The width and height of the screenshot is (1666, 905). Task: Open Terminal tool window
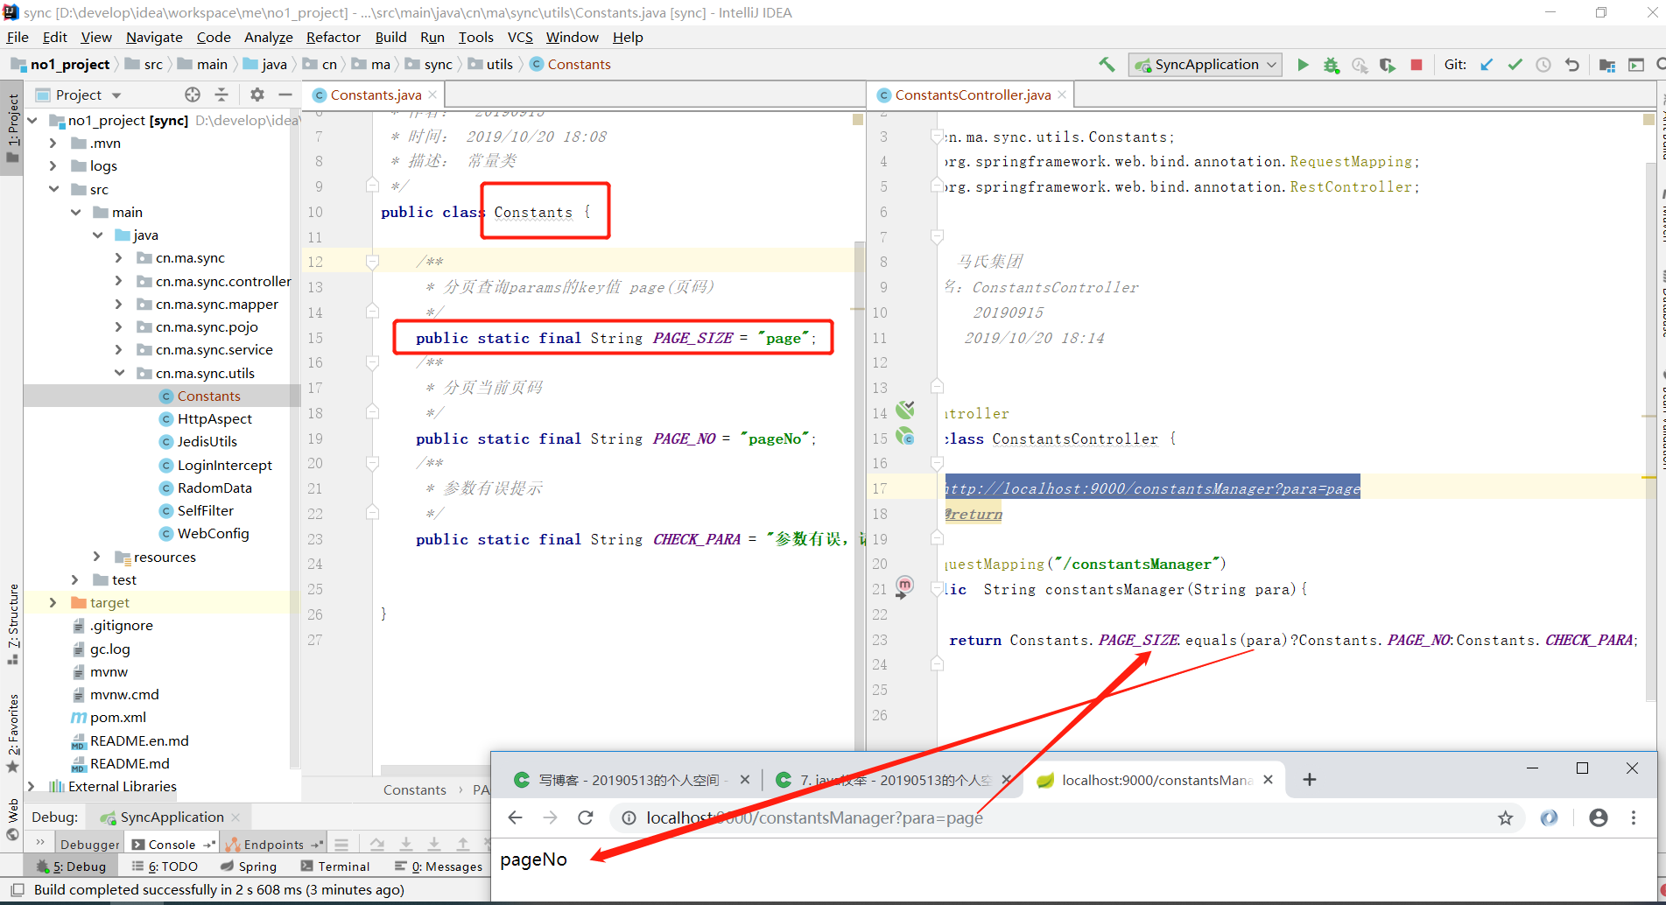tap(335, 866)
